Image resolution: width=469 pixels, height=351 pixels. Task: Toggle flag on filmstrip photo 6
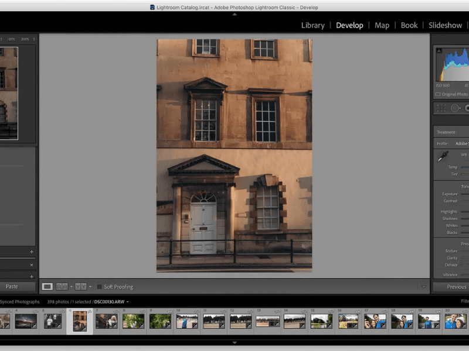click(89, 312)
